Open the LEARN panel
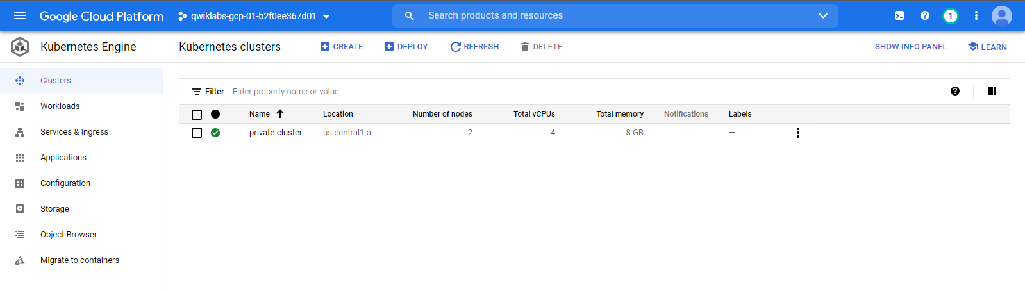Viewport: 1025px width, 291px height. [x=987, y=47]
